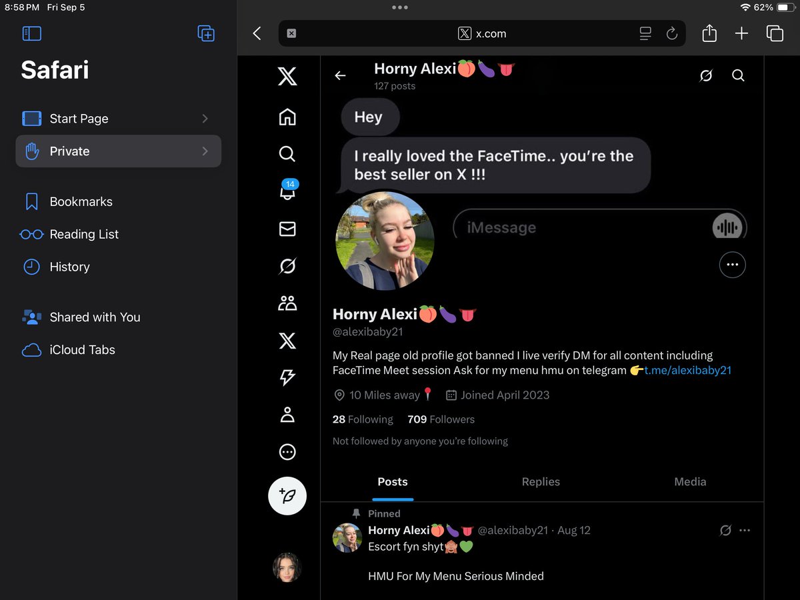Image resolution: width=800 pixels, height=600 pixels.
Task: Click the 'Hey' message bubble
Action: pos(370,117)
